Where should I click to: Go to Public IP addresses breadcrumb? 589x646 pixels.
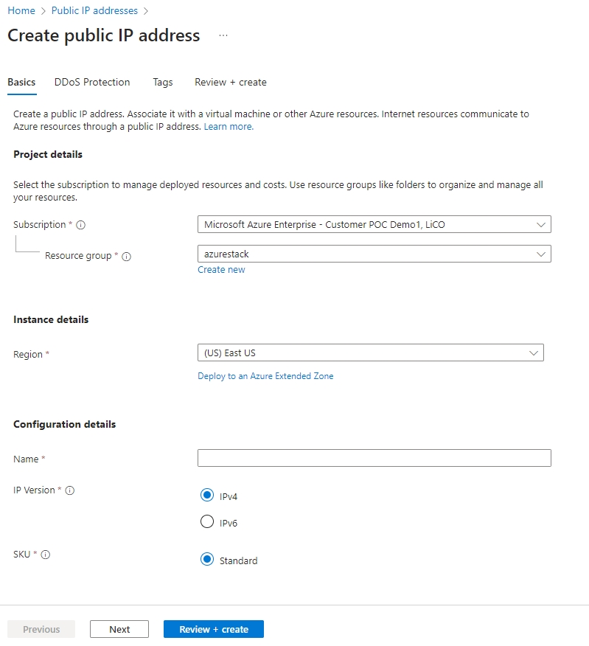(94, 11)
